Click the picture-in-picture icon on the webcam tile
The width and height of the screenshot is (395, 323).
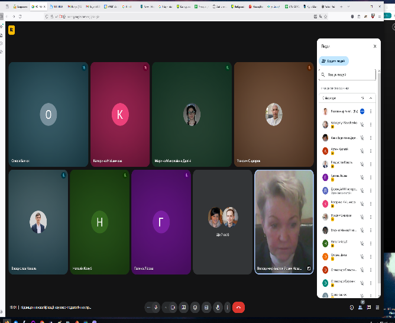tap(309, 269)
